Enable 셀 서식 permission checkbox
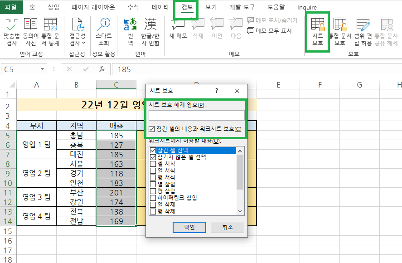 pos(153,164)
